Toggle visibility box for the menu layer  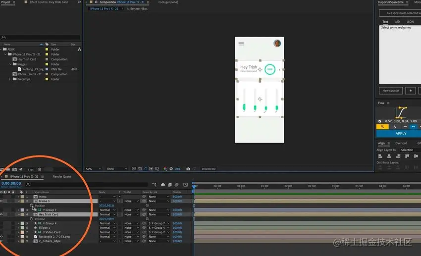pos(1,197)
